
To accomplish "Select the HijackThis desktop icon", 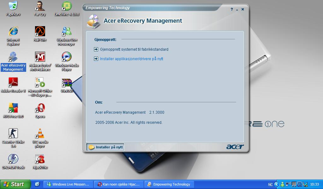I will pos(40,162).
